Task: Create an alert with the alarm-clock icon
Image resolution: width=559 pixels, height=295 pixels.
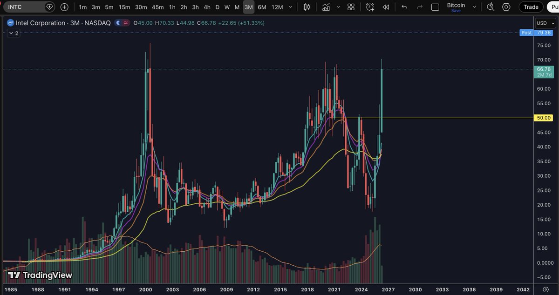Action: 370,7
